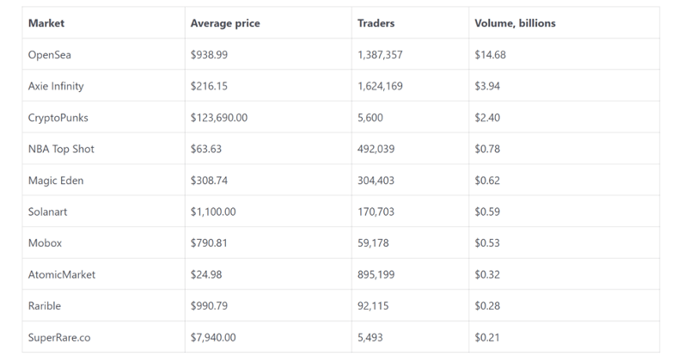Click OpenSea volume value $14.68
This screenshot has height=356, width=678.
click(490, 55)
